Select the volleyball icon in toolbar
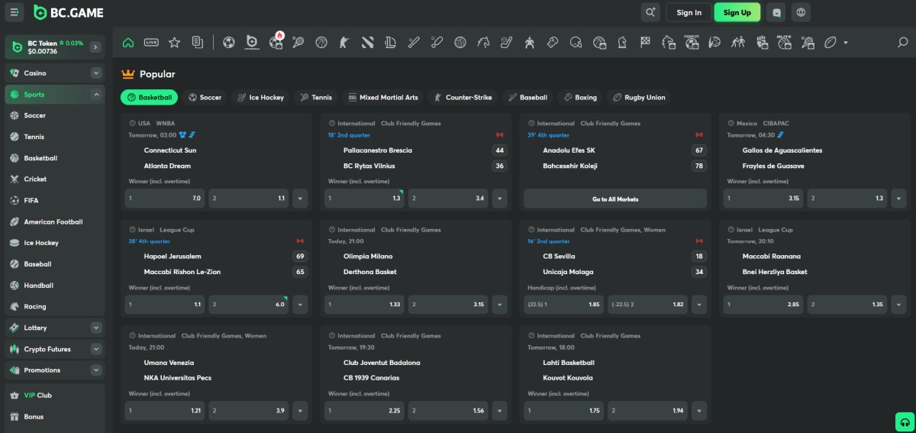The image size is (916, 433). point(460,42)
